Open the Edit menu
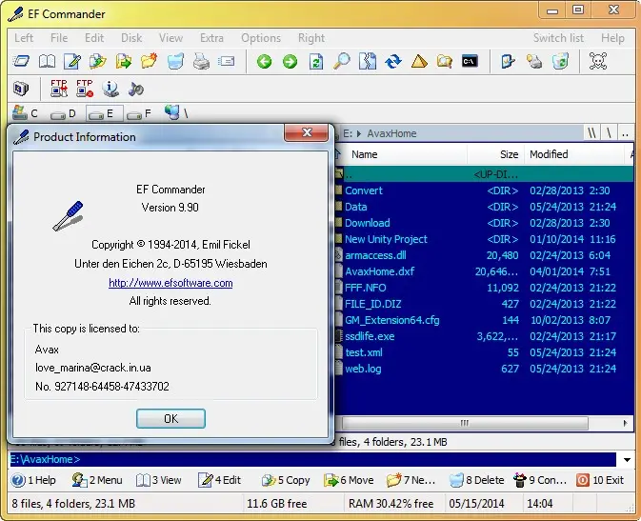This screenshot has width=641, height=521. [94, 38]
